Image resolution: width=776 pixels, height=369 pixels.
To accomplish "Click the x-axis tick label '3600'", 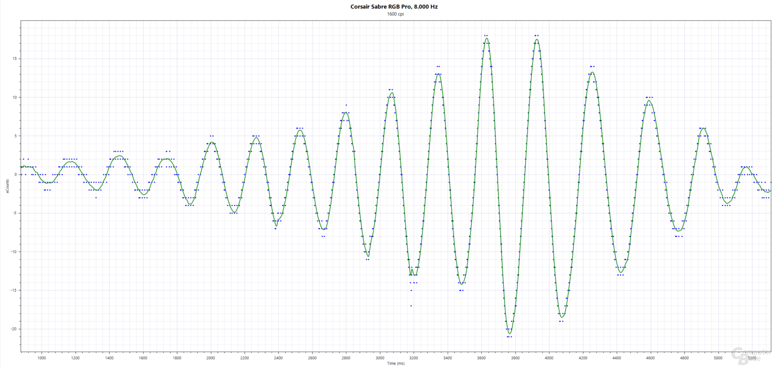I will 481,358.
